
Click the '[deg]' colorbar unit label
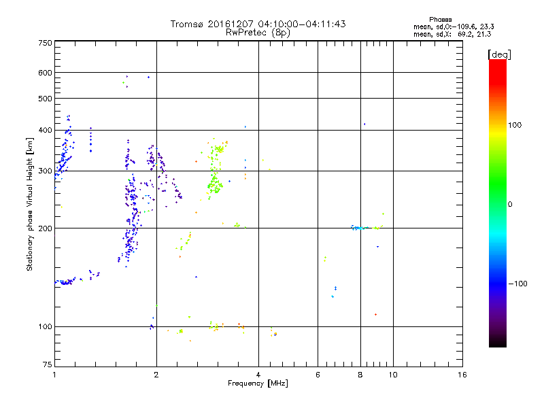pos(499,54)
